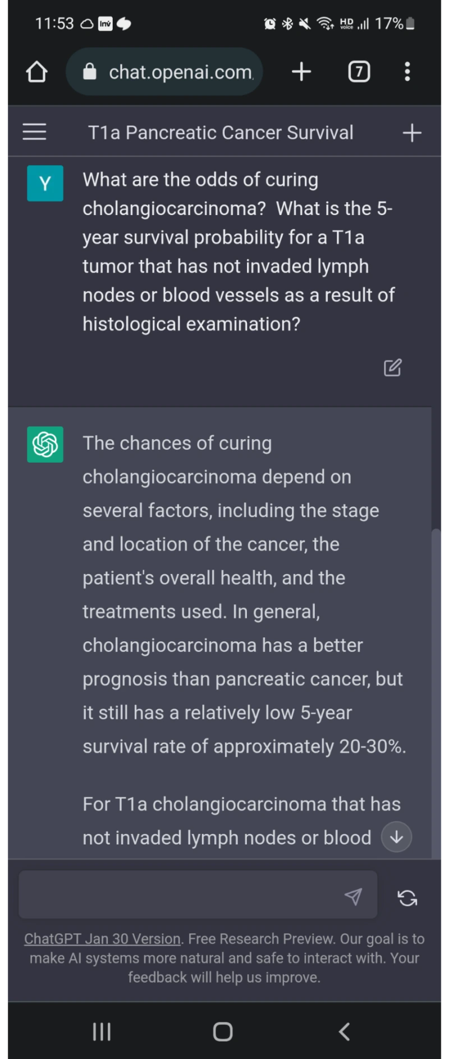The image size is (449, 1059).
Task: Click the T1a Pancreatic Cancer Survival title
Action: click(221, 133)
